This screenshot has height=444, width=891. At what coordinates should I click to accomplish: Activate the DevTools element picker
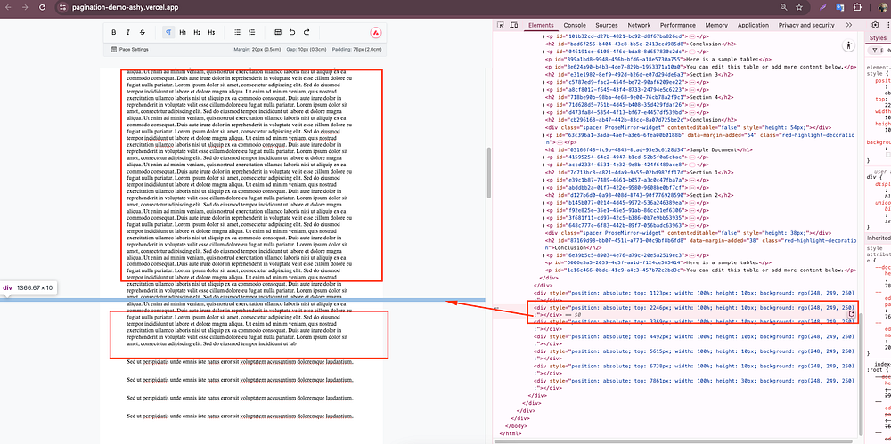[x=501, y=25]
